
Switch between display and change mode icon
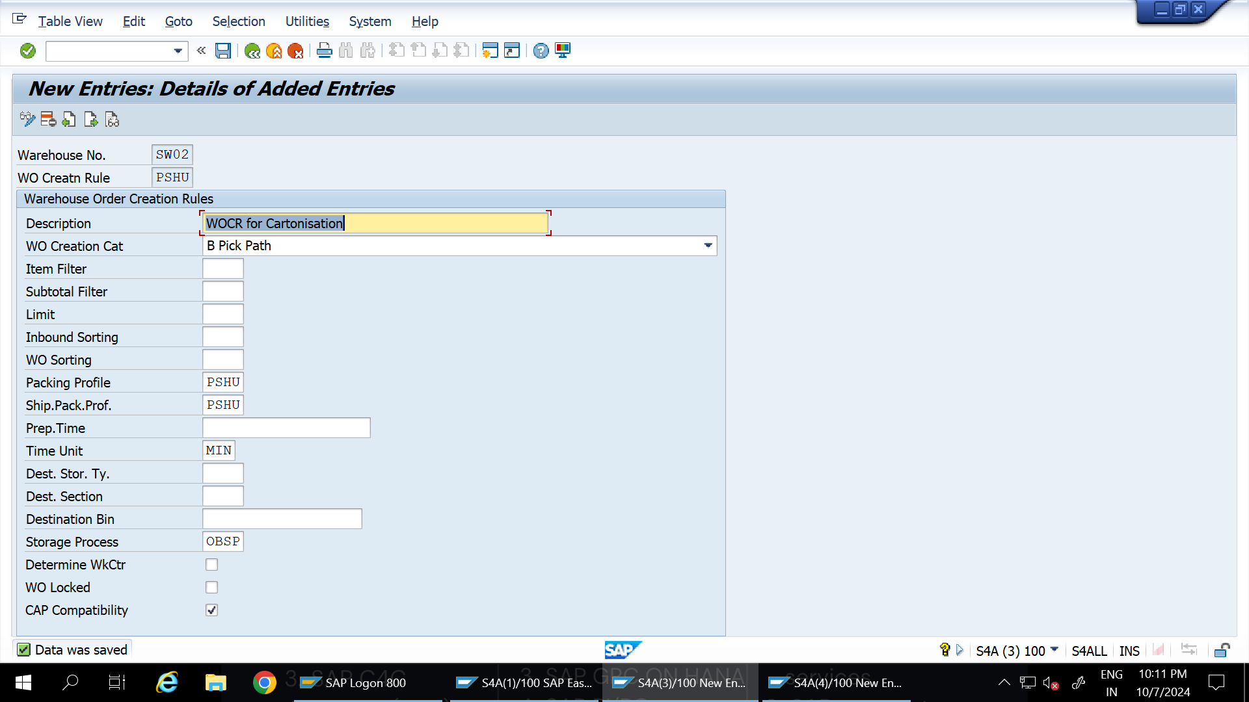[x=27, y=120]
